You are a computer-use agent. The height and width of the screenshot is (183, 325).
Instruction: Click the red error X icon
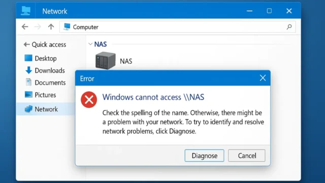coord(89,100)
